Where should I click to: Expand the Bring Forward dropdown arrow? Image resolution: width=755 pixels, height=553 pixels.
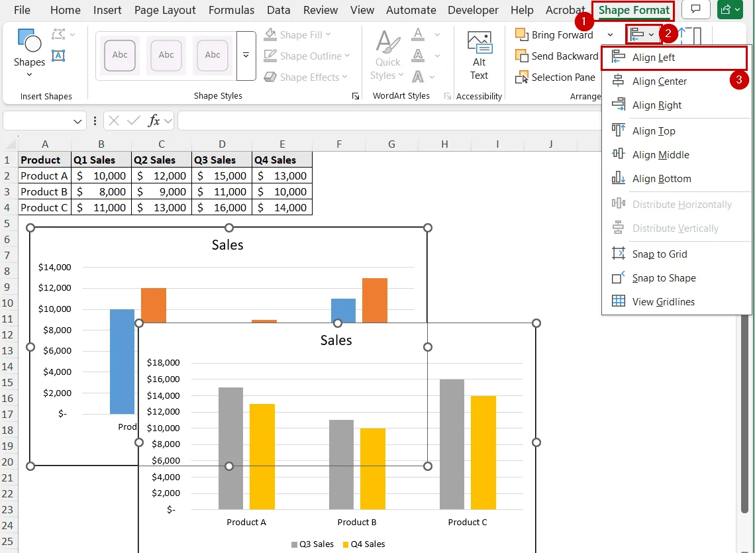(x=610, y=34)
